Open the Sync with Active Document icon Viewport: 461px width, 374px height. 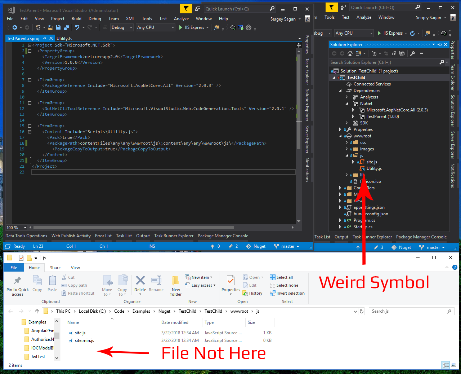tap(386, 53)
